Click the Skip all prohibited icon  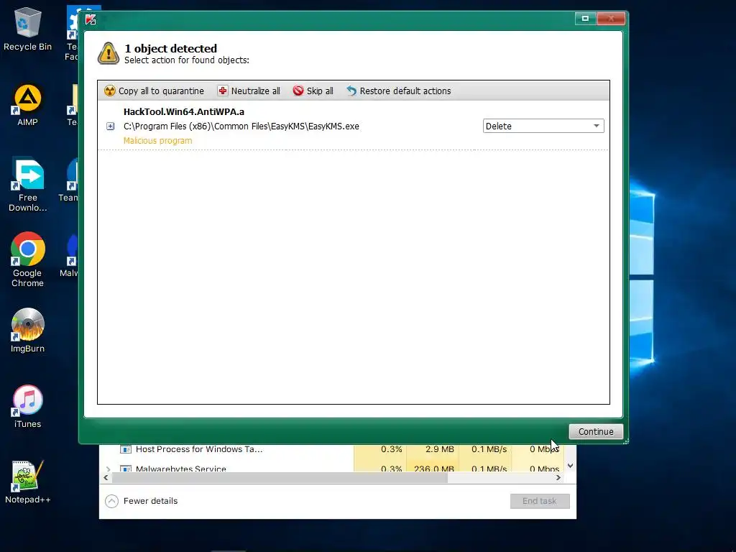tap(298, 91)
